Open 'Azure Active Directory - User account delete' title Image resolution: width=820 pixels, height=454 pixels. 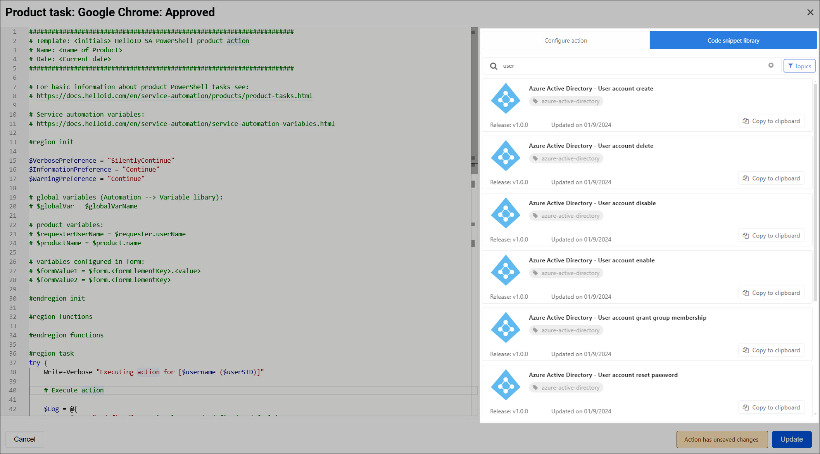(x=591, y=146)
